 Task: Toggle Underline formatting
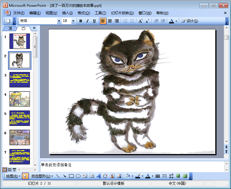(94, 21)
